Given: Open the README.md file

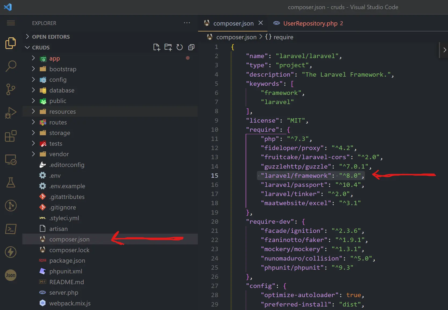Looking at the screenshot, I should [110, 282].
